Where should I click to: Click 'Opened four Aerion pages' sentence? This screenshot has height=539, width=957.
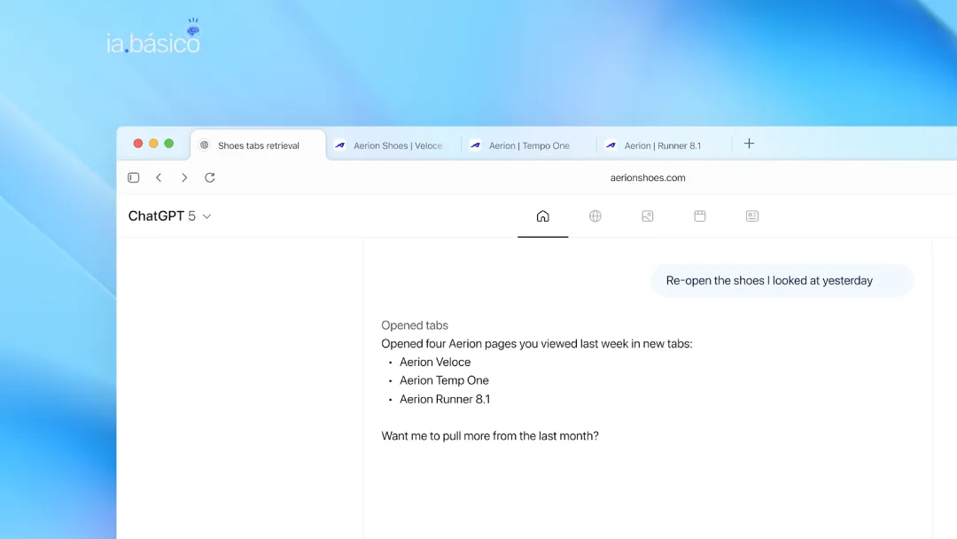point(536,344)
